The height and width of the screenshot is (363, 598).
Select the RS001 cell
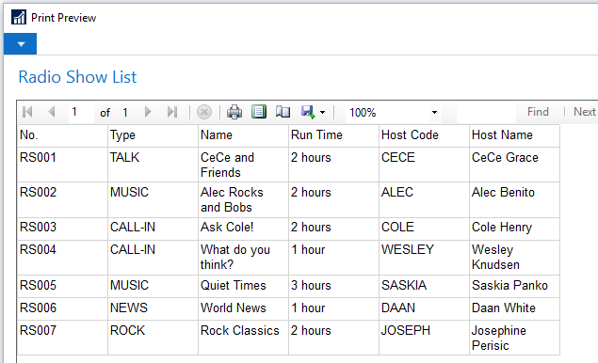coord(62,165)
